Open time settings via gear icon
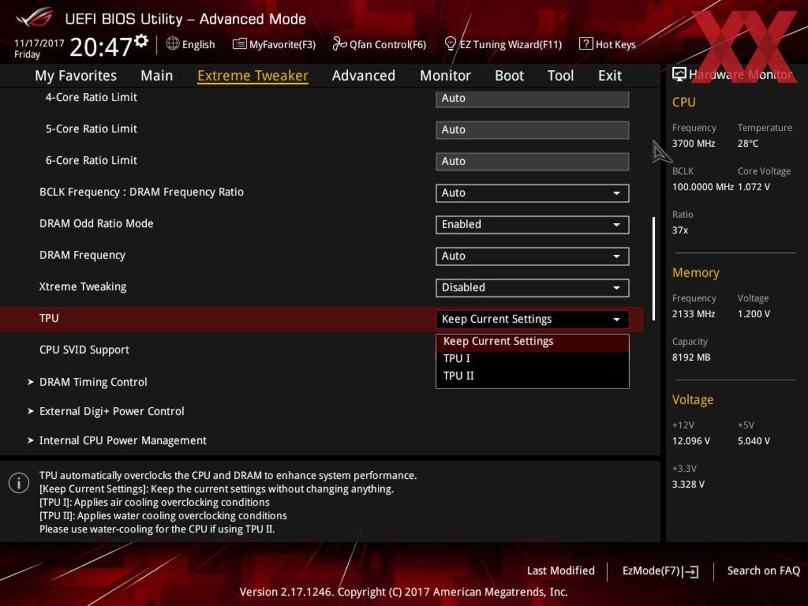The width and height of the screenshot is (808, 606). click(x=141, y=41)
